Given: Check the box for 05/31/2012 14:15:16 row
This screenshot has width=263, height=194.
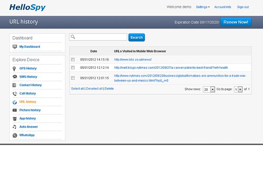Looking at the screenshot, I should (x=73, y=59).
